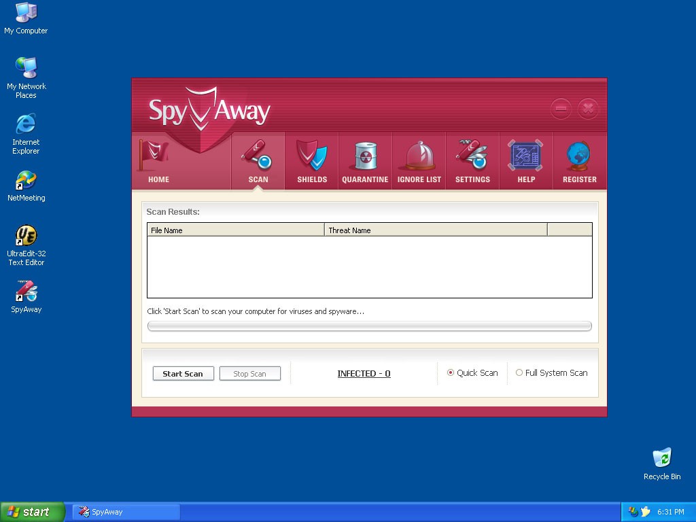Open the Register globe icon
Viewport: 696px width, 522px height.
tap(579, 156)
